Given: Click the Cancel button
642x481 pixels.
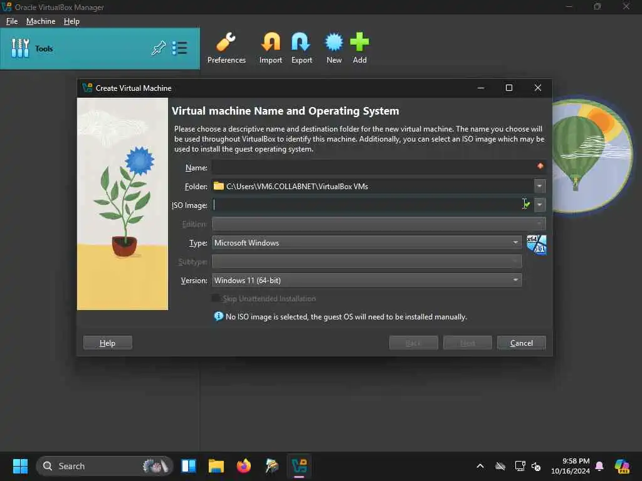Looking at the screenshot, I should pyautogui.click(x=521, y=343).
